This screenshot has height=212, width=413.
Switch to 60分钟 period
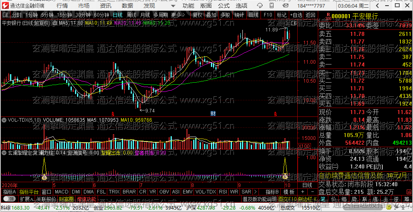pyautogui.click(x=102, y=15)
